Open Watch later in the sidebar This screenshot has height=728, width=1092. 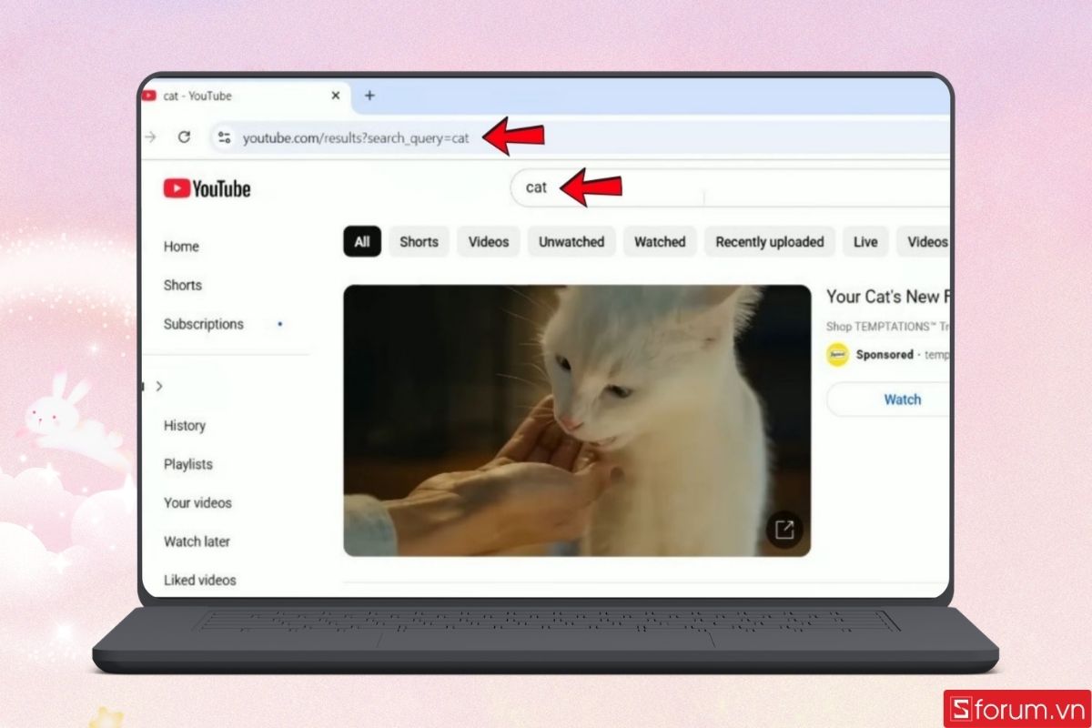pos(197,541)
